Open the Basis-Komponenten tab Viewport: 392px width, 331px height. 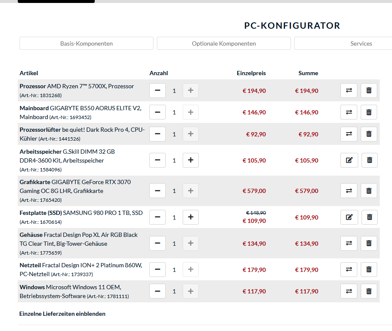point(87,43)
